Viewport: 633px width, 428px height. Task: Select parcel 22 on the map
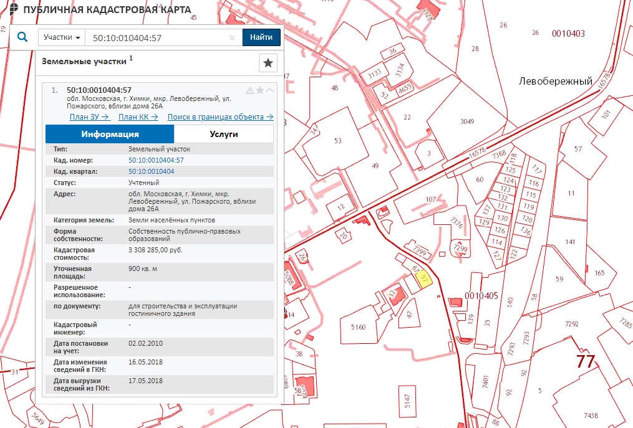407,117
